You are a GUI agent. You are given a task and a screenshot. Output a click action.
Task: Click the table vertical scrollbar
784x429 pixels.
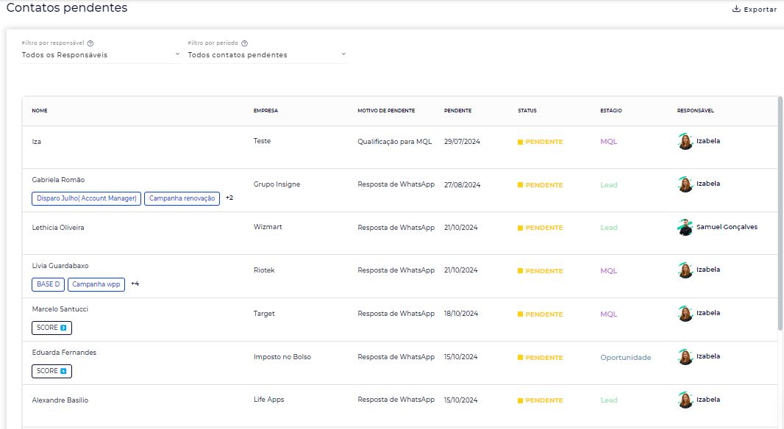[780, 213]
